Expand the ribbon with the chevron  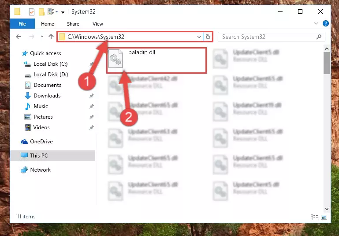click(316, 23)
